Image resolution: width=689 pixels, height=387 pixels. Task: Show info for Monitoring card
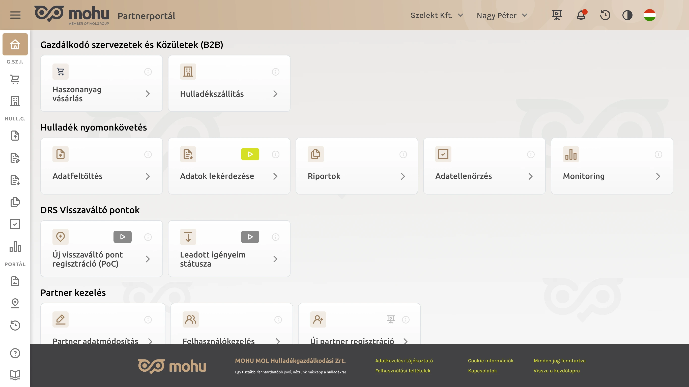coord(658,154)
